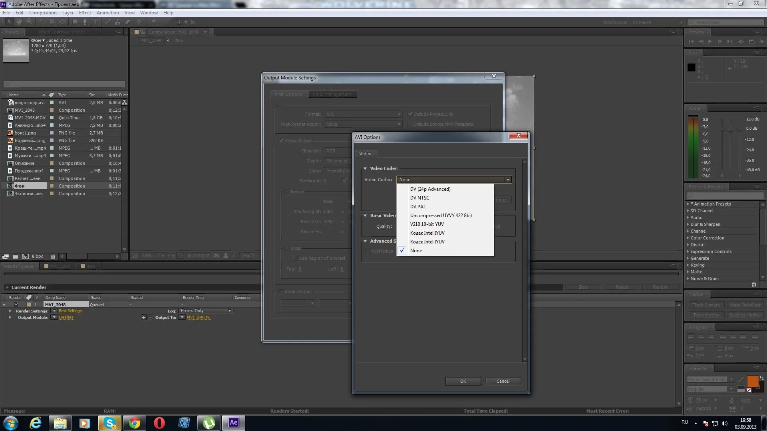Screen dimensions: 767x431
Task: Toggle Include Source XMP Metadata checkbox
Action: click(410, 124)
